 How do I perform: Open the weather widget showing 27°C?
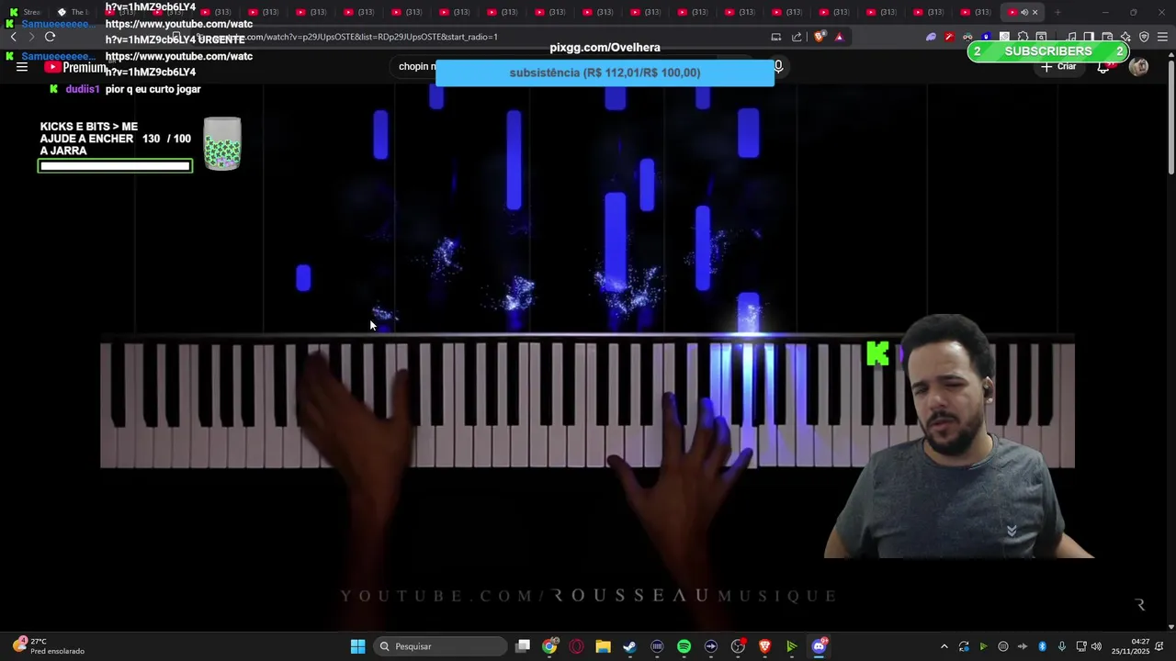coord(48,646)
